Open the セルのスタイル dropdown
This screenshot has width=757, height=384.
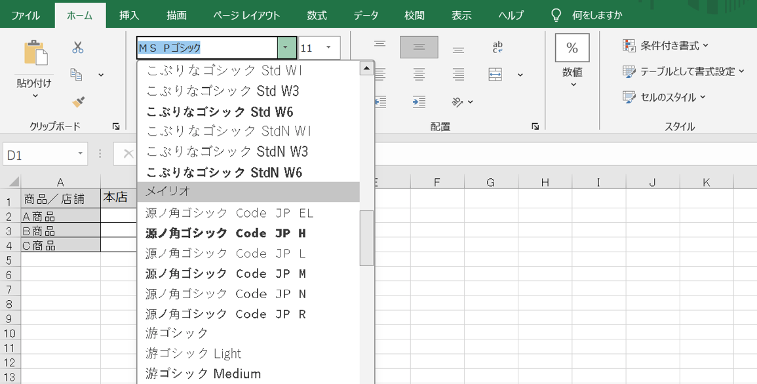665,97
